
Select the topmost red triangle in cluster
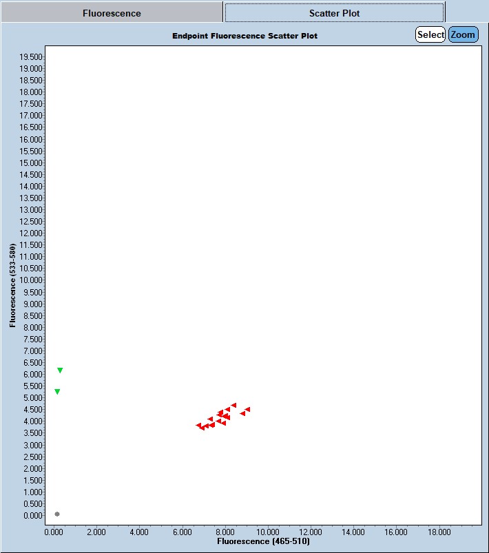tap(234, 405)
